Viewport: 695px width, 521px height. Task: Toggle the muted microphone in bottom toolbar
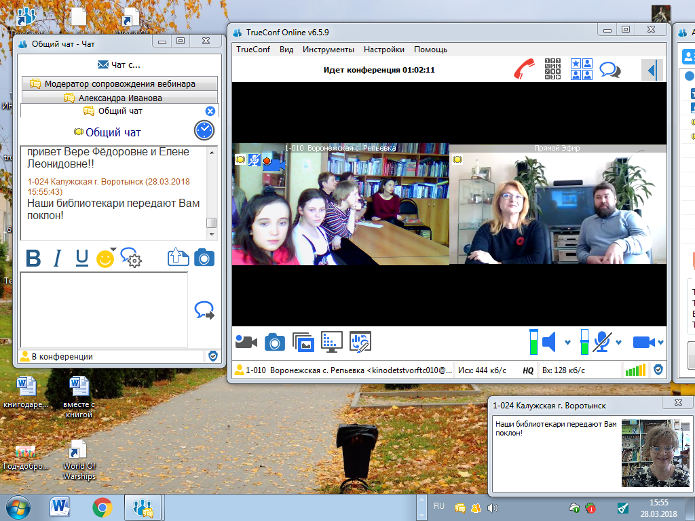[601, 342]
